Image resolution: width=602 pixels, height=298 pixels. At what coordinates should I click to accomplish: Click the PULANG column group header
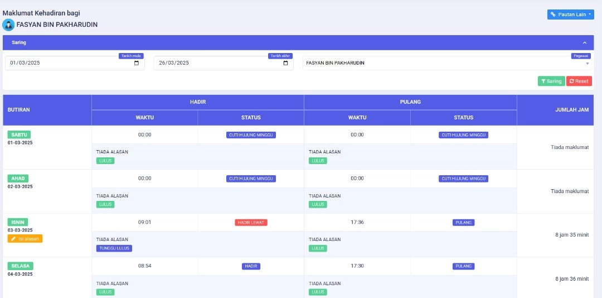(410, 102)
